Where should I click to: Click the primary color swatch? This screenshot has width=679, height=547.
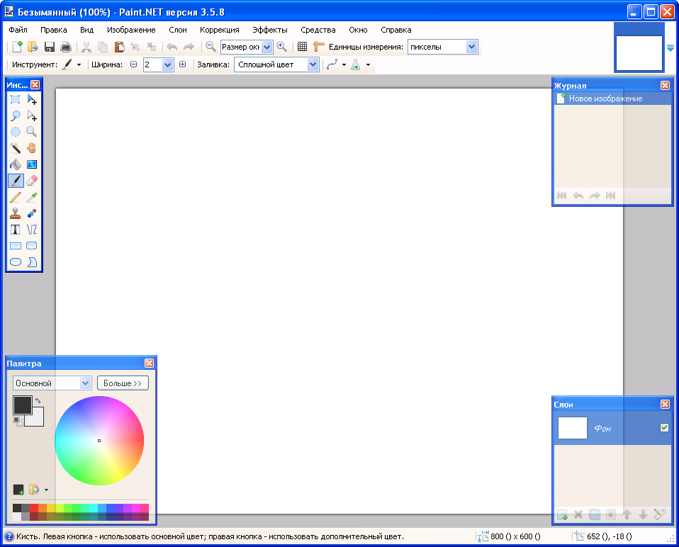[x=22, y=405]
